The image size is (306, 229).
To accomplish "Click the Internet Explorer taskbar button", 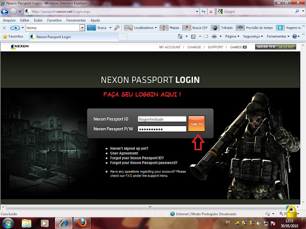I will pos(64,223).
